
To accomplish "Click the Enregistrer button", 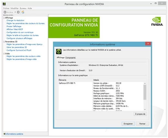I will tap(128, 124).
